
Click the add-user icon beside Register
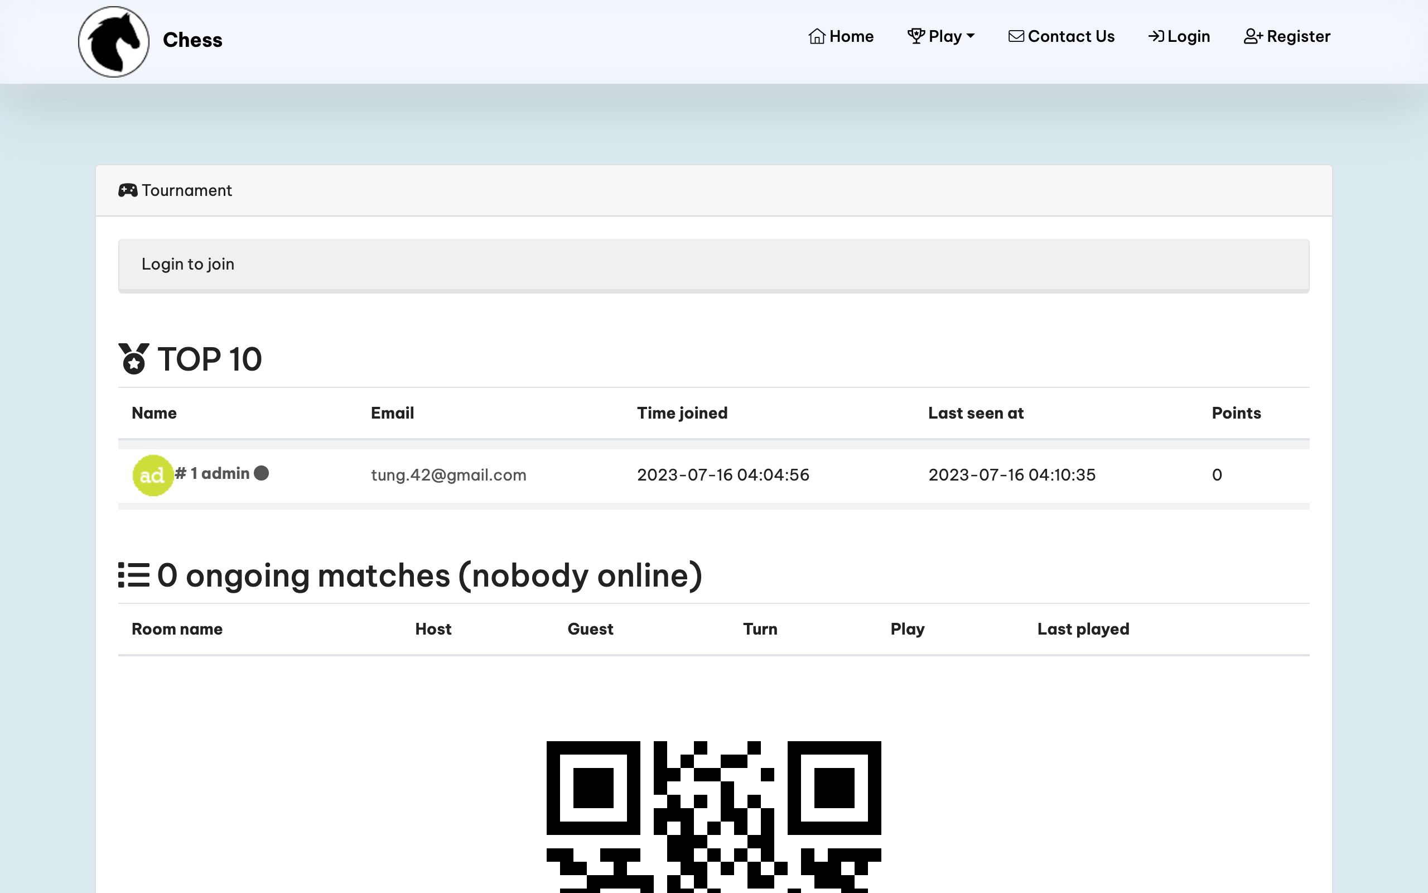tap(1253, 37)
